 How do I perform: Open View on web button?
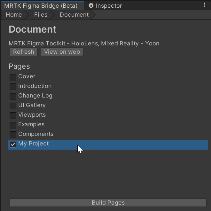pyautogui.click(x=62, y=52)
